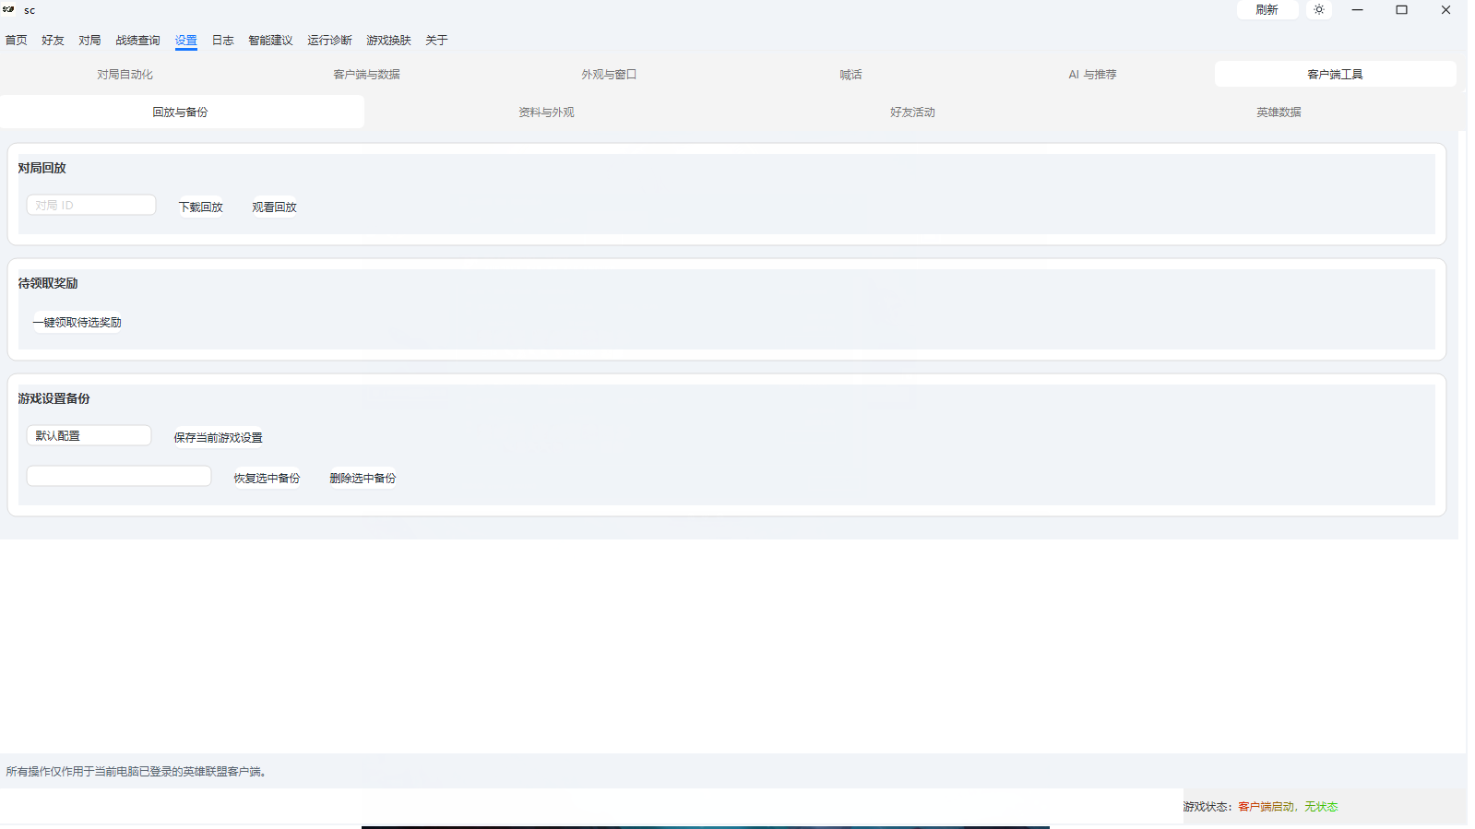Open the AI 与推荐 tab

[x=1093, y=75]
